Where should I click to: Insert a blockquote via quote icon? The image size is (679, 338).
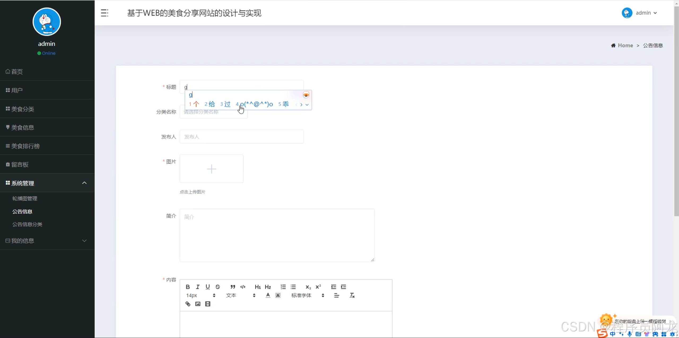pyautogui.click(x=233, y=287)
